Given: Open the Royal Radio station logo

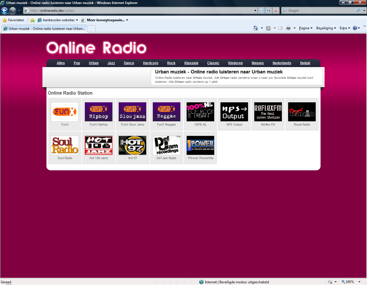Looking at the screenshot, I should point(302,112).
